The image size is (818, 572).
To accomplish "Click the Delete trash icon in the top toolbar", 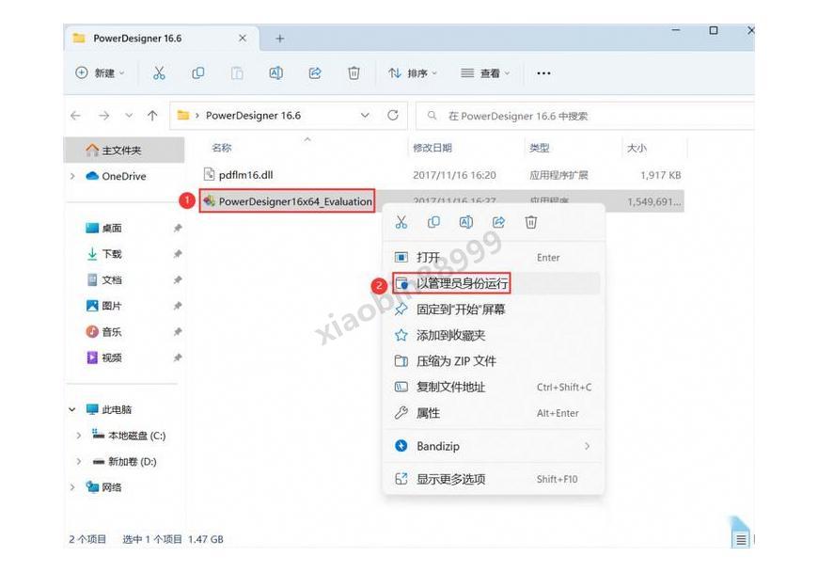I will click(x=354, y=73).
